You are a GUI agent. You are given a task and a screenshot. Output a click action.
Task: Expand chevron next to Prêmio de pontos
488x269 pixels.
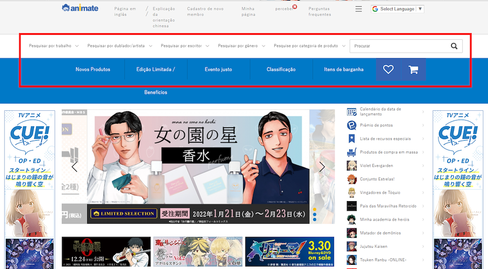point(423,125)
